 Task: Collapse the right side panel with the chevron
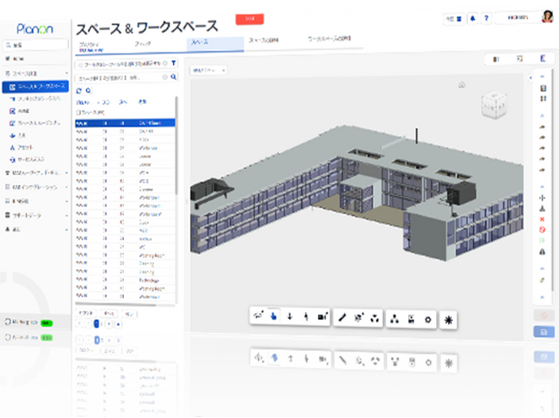(x=531, y=77)
